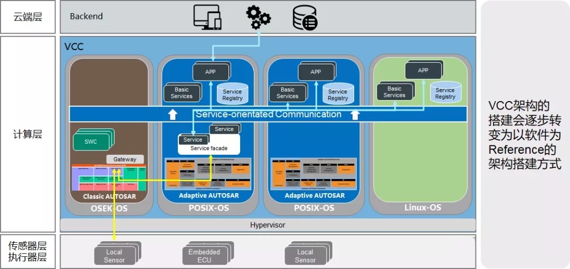This screenshot has width=570, height=269.
Task: Click the leftmost Local Sensor block
Action: click(115, 256)
